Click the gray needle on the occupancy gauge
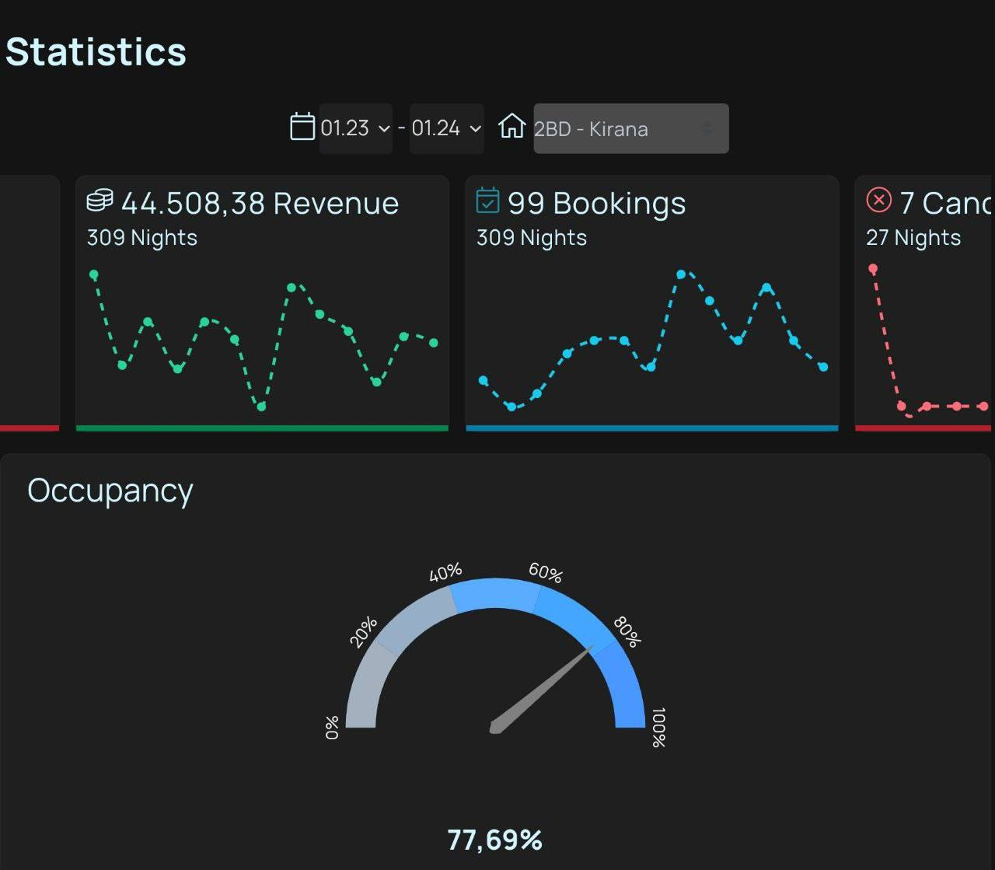Viewport: 995px width, 870px height. [544, 688]
